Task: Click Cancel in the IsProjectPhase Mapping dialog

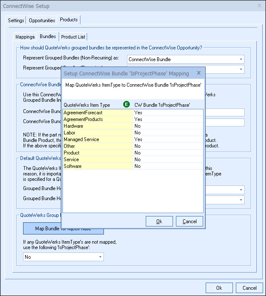Action: click(189, 221)
